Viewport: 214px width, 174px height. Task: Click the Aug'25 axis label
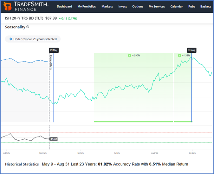155,153
